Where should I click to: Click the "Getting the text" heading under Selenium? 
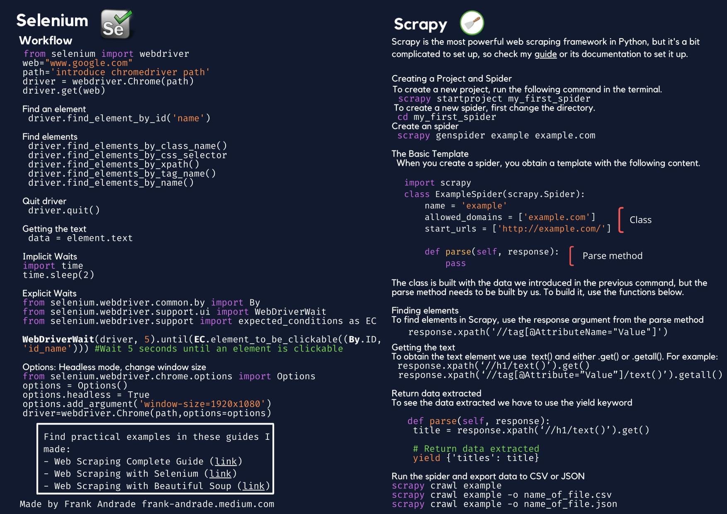click(54, 229)
